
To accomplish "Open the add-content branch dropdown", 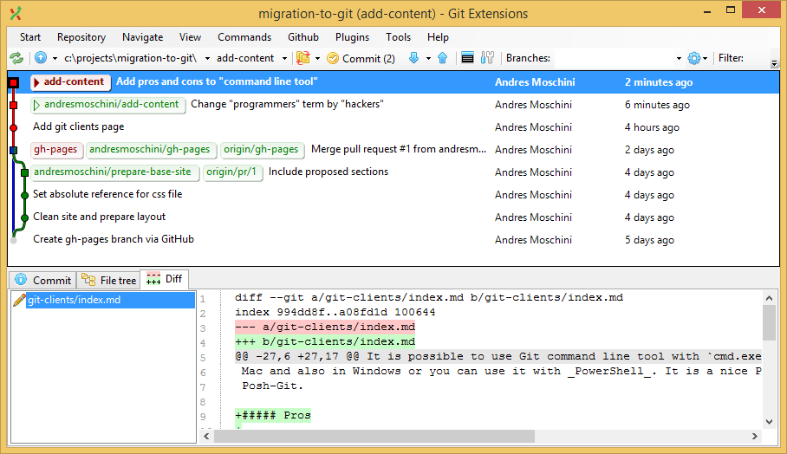I will (284, 59).
